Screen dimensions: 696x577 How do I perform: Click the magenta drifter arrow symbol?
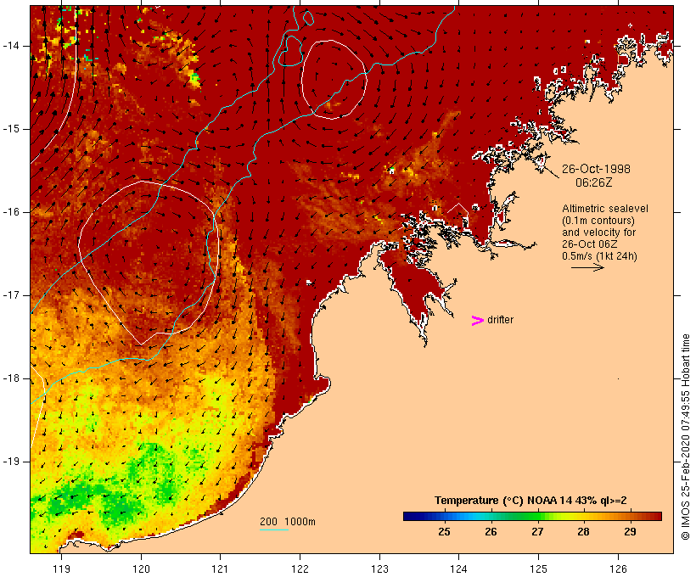click(477, 321)
